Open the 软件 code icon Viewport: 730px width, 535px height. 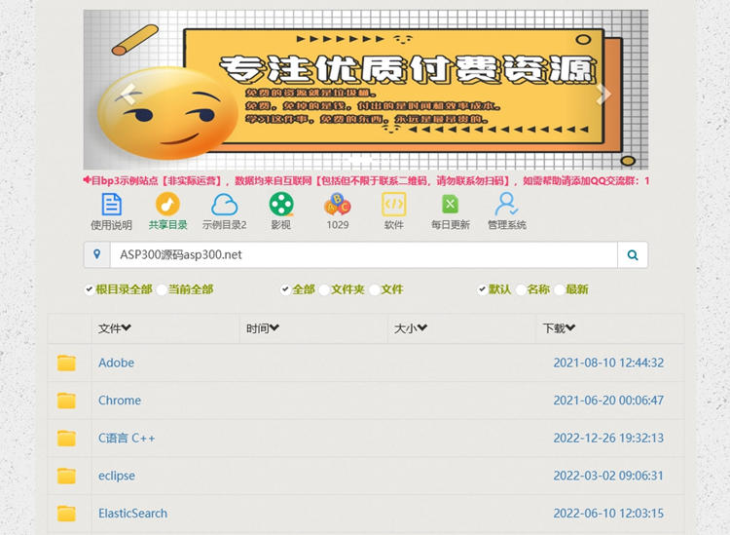[394, 204]
